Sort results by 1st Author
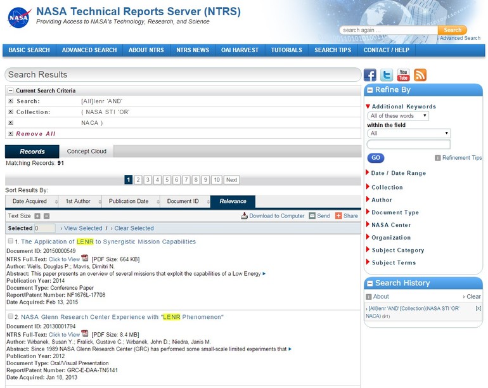Viewport: 488px width, 388px height. 80,202
